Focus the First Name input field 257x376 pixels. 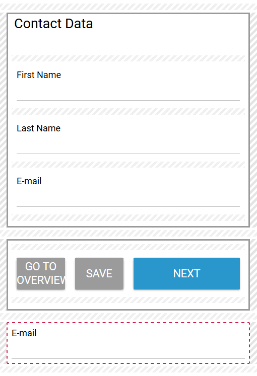[128, 93]
